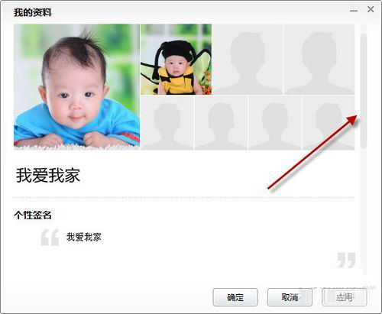Apply changes with the 应用 button
This screenshot has width=382, height=314.
(345, 297)
